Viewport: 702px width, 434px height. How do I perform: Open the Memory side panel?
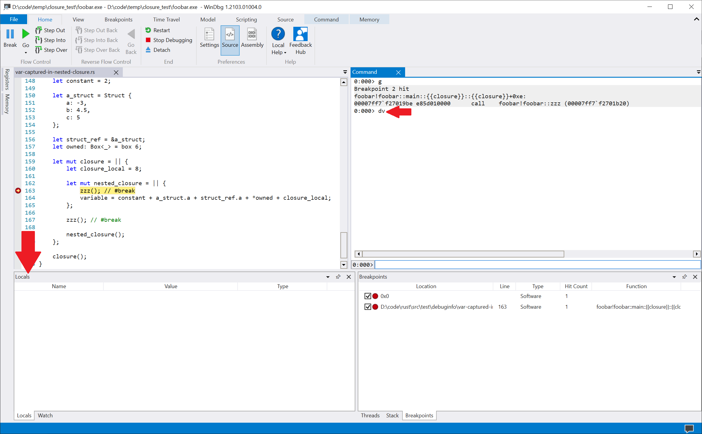tap(7, 104)
